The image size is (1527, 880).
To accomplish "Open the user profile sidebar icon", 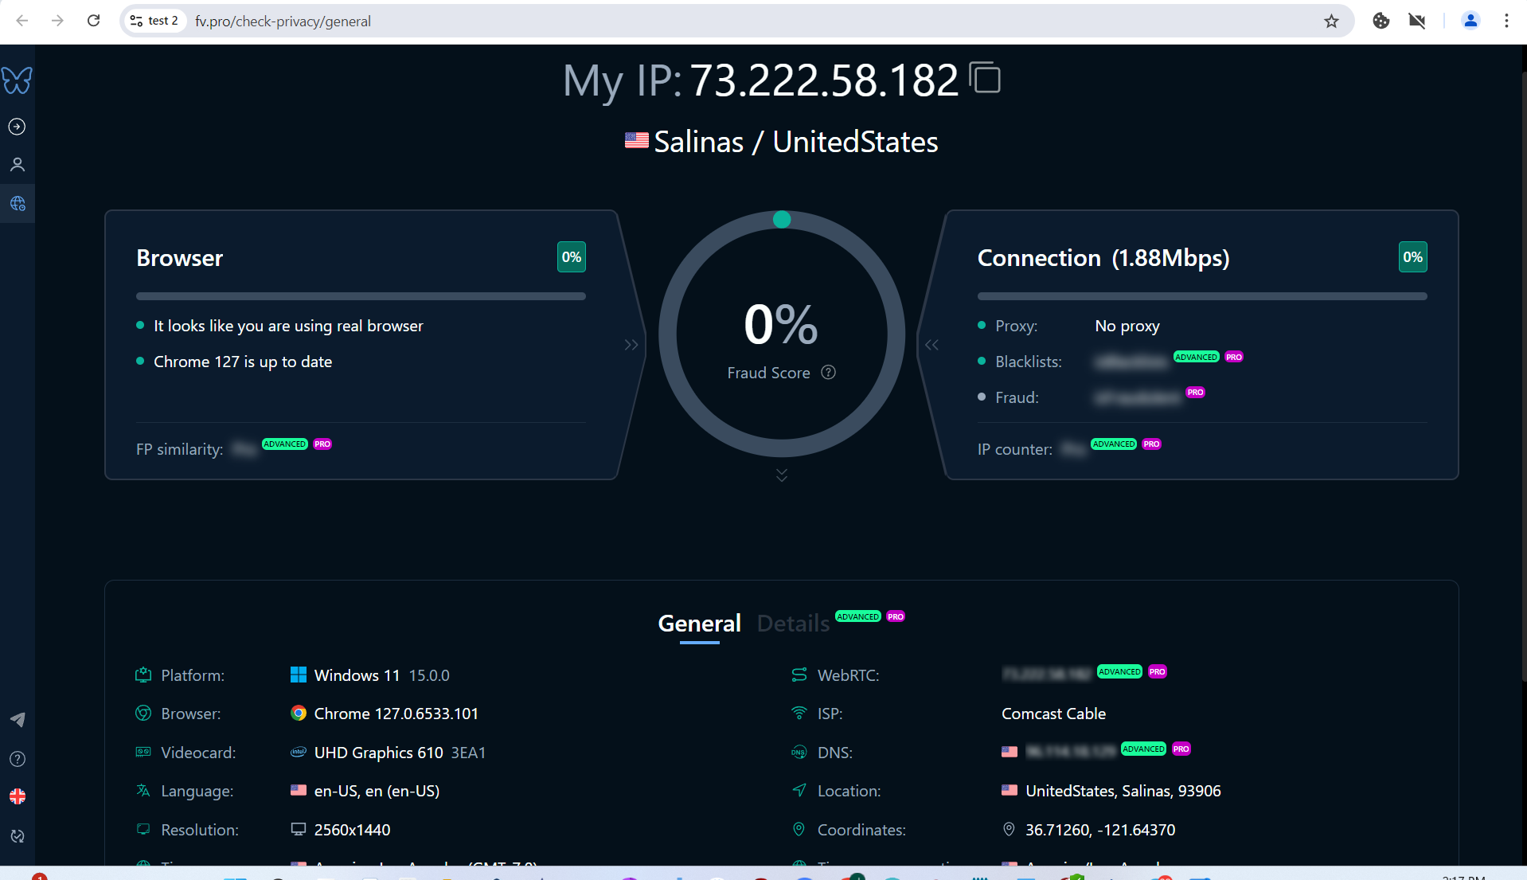I will click(17, 165).
